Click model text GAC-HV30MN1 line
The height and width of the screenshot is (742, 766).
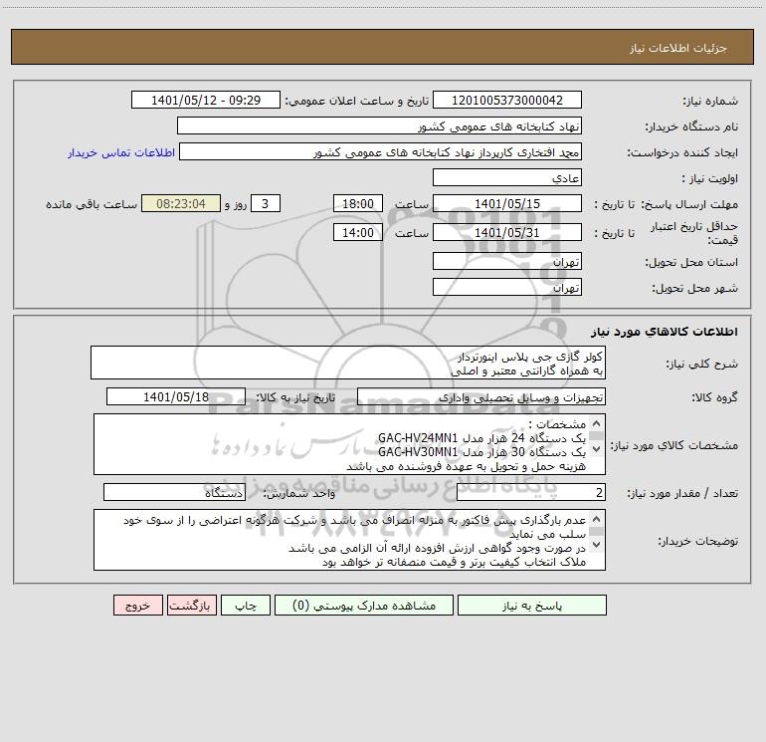pyautogui.click(x=481, y=451)
